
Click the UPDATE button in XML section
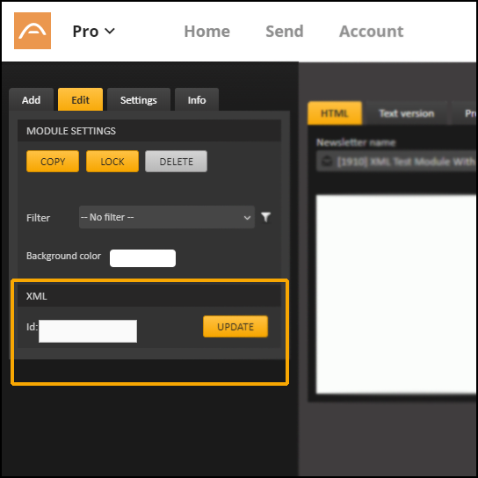[x=235, y=327]
